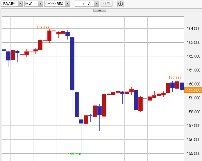The height and width of the screenshot is (161, 202).
Task: Click the 159.000 axis label
Action: [194, 98]
